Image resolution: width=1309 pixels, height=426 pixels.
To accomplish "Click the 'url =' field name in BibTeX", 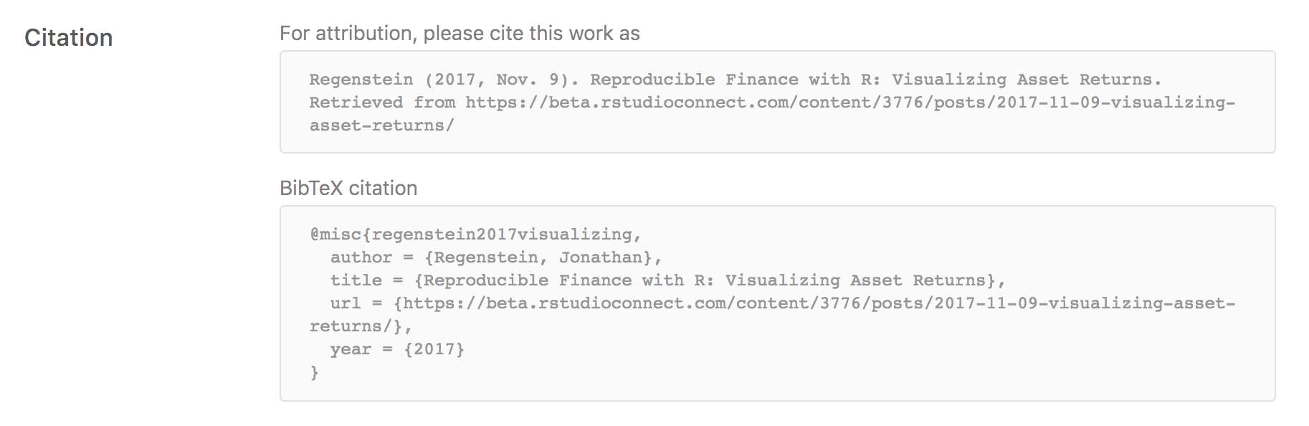I will [356, 303].
